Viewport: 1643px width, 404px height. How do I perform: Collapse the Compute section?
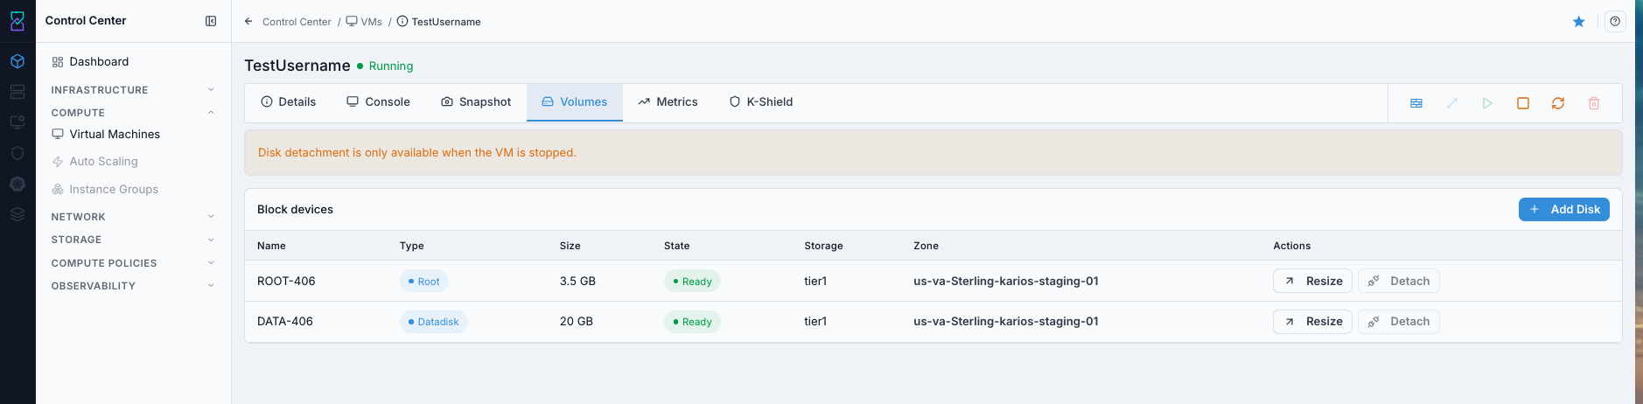pyautogui.click(x=133, y=113)
